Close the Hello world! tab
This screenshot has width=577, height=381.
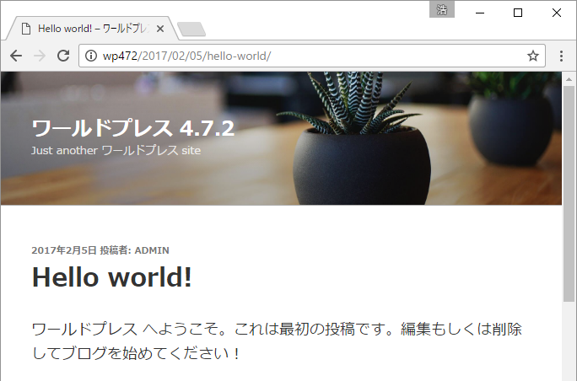160,29
